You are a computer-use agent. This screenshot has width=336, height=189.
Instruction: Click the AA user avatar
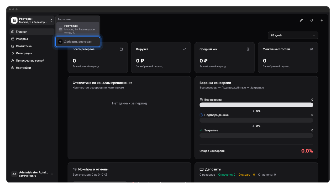pos(14,174)
